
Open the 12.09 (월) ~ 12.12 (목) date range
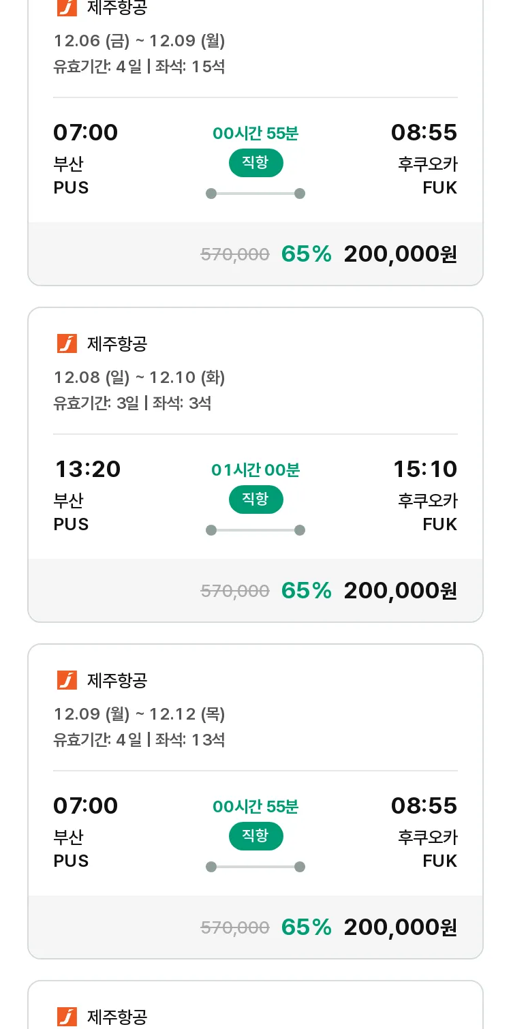tap(140, 714)
